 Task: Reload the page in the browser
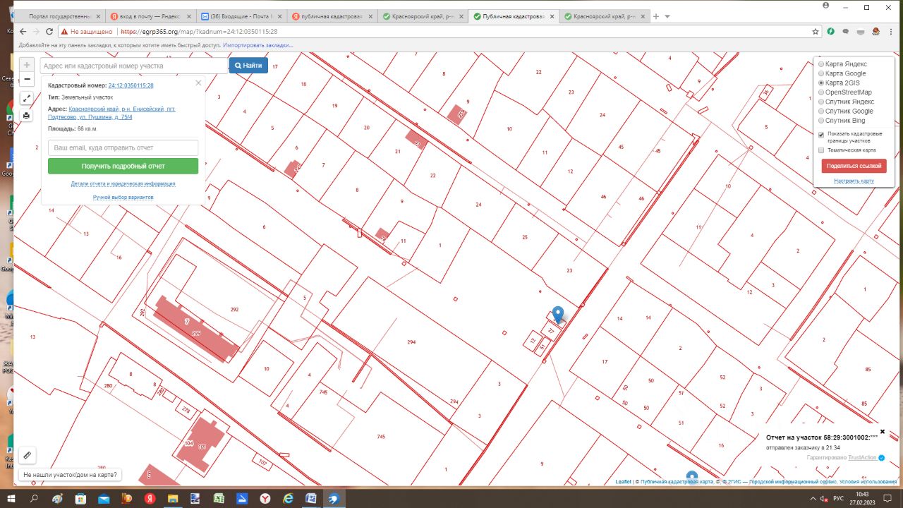coord(49,32)
